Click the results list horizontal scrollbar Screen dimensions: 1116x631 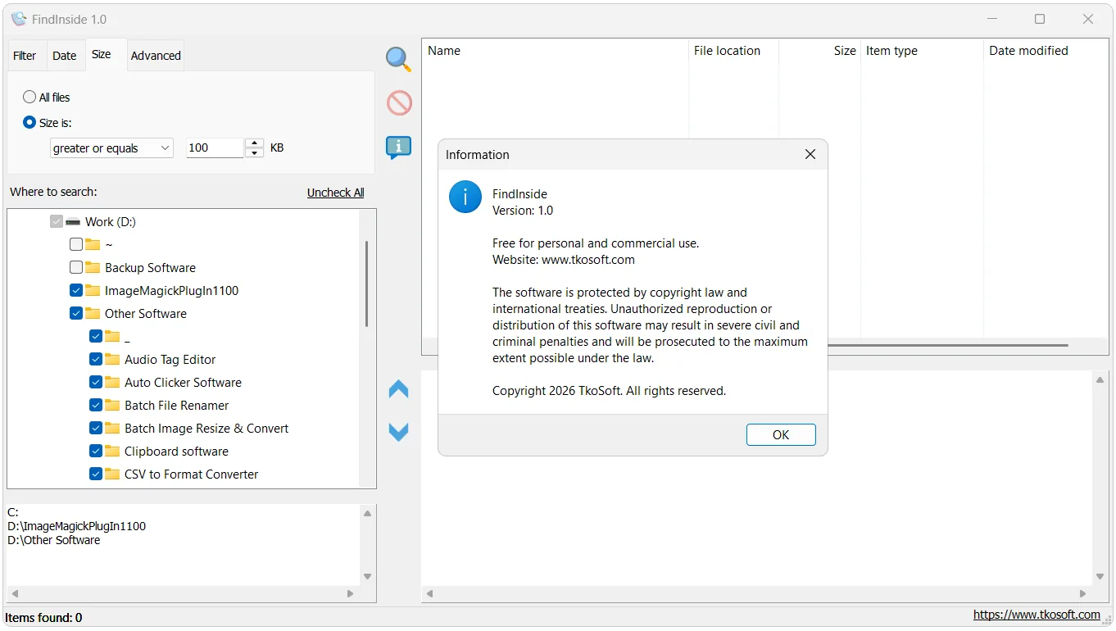(948, 346)
